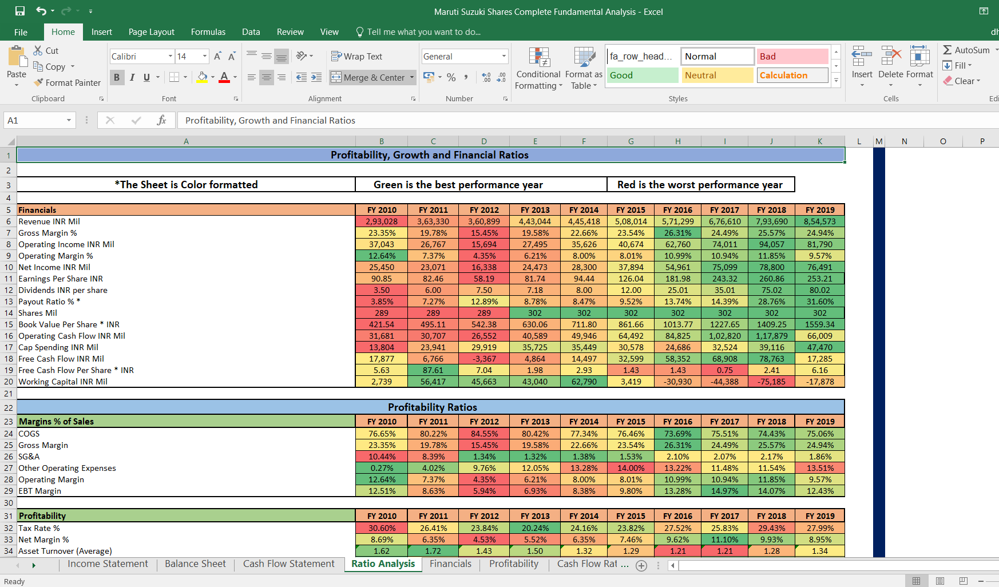This screenshot has width=999, height=587.
Task: Toggle Align Right
Action: pyautogui.click(x=281, y=77)
